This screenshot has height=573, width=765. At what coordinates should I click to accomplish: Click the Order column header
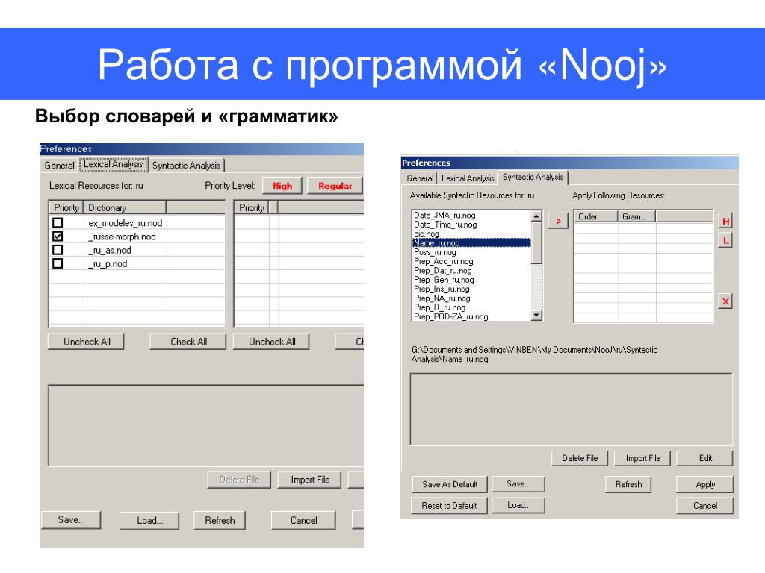click(596, 216)
